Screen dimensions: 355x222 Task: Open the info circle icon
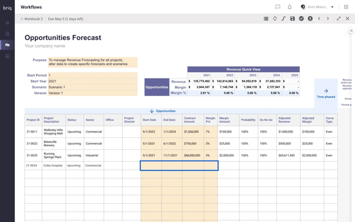[310, 19]
